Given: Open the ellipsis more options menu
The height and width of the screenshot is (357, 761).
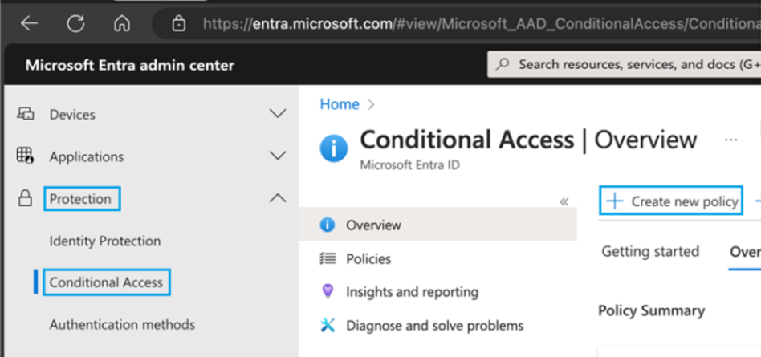Looking at the screenshot, I should pos(730,140).
